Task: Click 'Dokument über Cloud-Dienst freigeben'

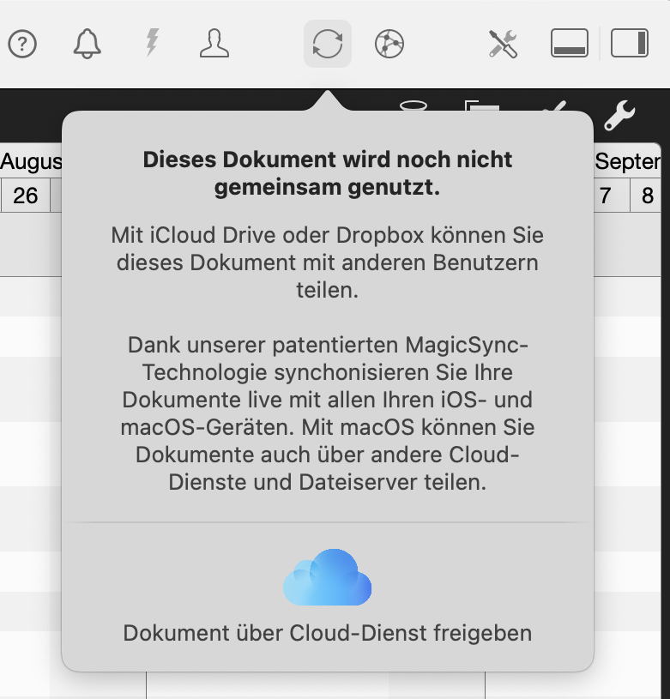Action: coord(327,633)
